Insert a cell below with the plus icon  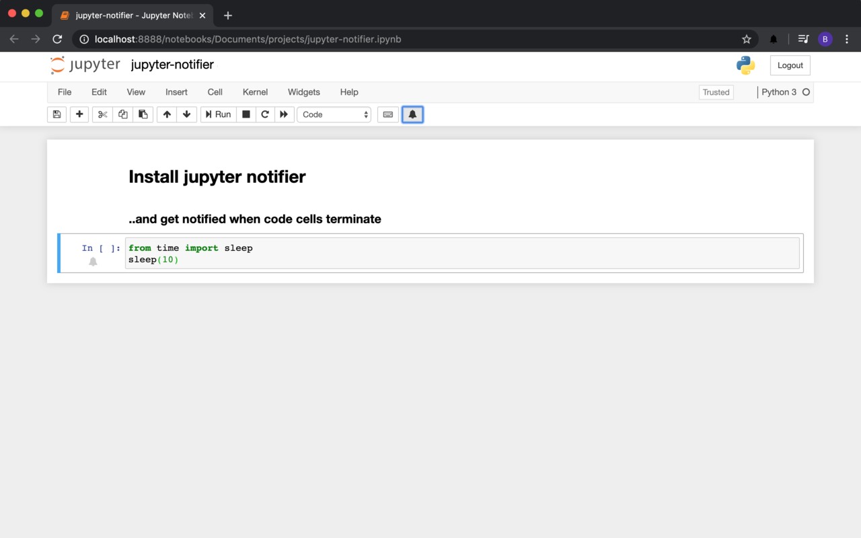(79, 114)
